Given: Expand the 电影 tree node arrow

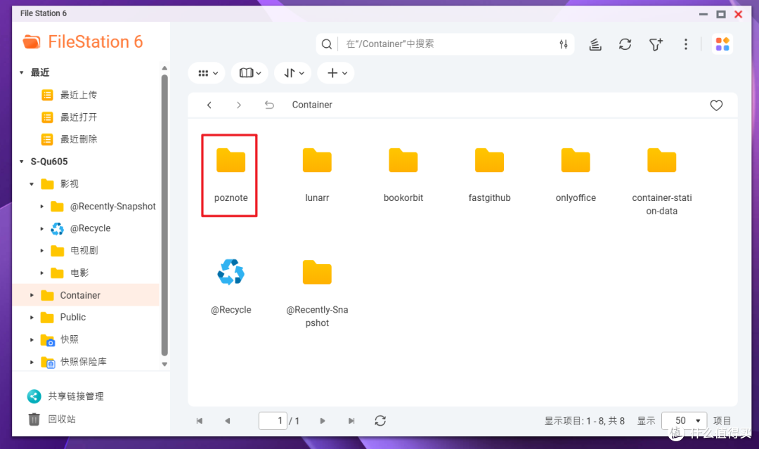Looking at the screenshot, I should [x=41, y=273].
